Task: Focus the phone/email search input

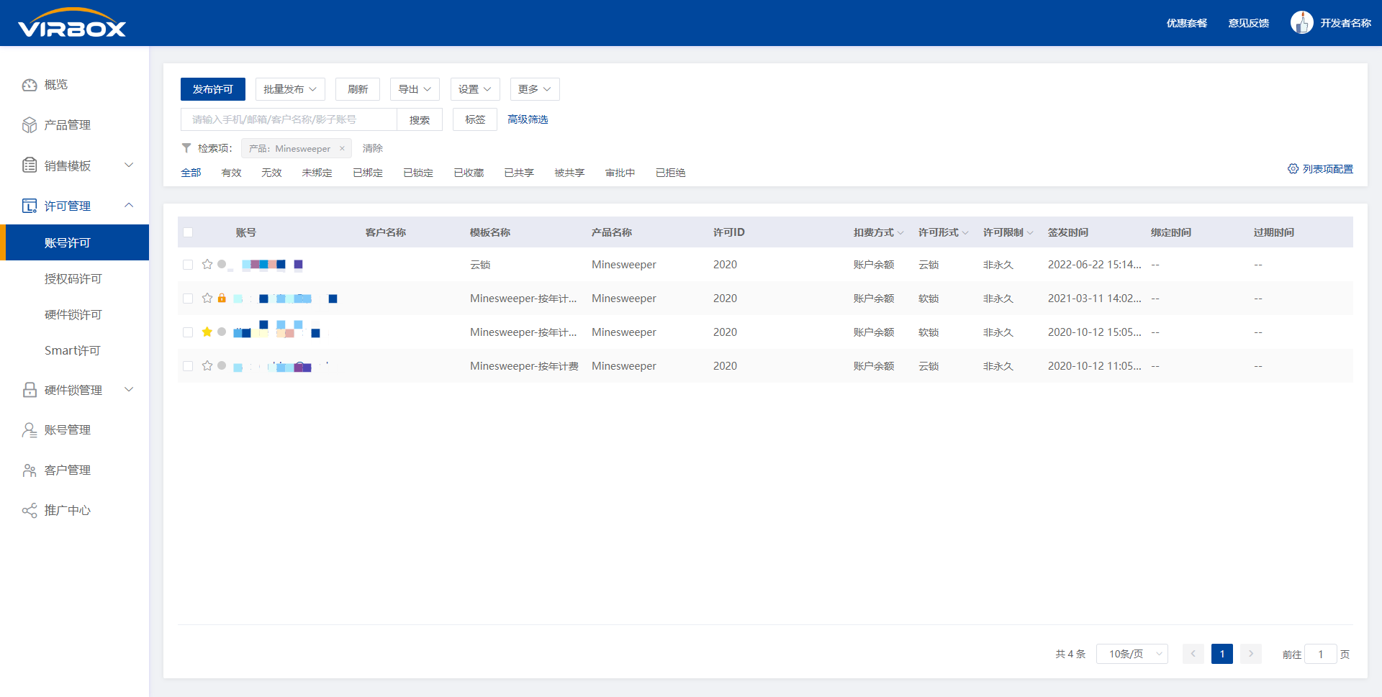Action: (289, 119)
